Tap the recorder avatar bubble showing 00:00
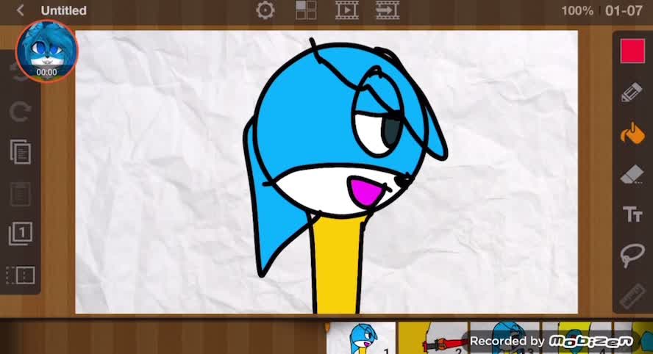Viewport: 653px width, 354px height. [x=46, y=51]
